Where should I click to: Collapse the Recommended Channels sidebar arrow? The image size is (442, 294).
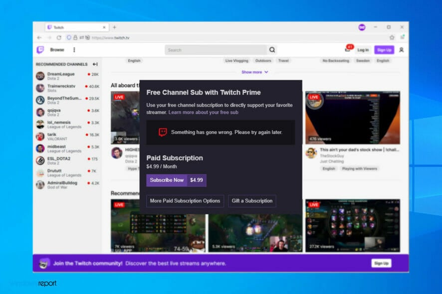(95, 64)
